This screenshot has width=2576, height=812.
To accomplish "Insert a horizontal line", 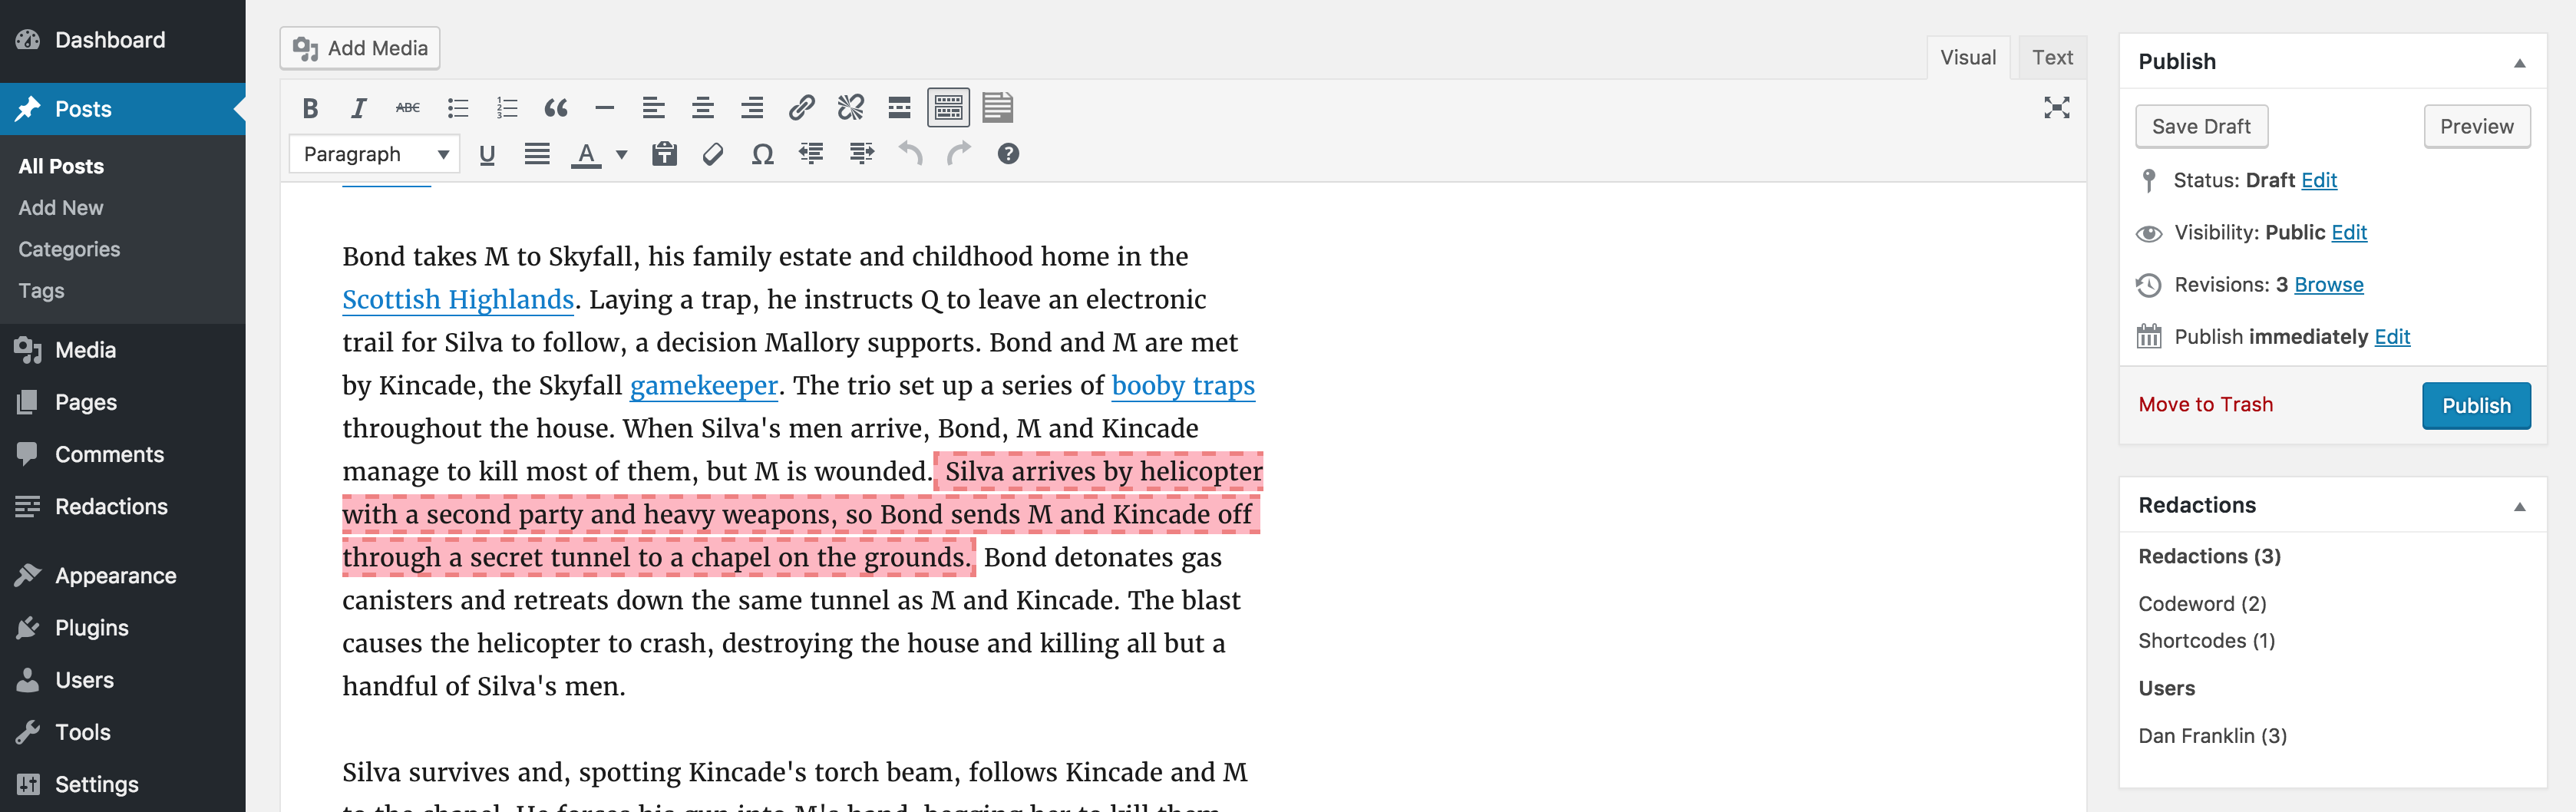I will [x=605, y=108].
